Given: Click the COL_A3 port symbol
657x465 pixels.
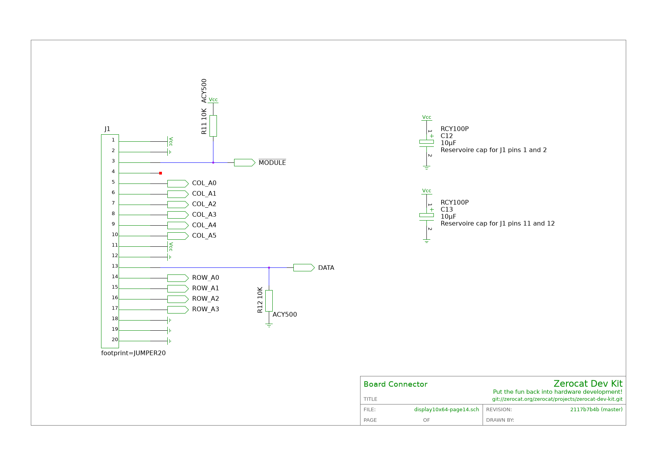Looking at the screenshot, I should [x=178, y=215].
